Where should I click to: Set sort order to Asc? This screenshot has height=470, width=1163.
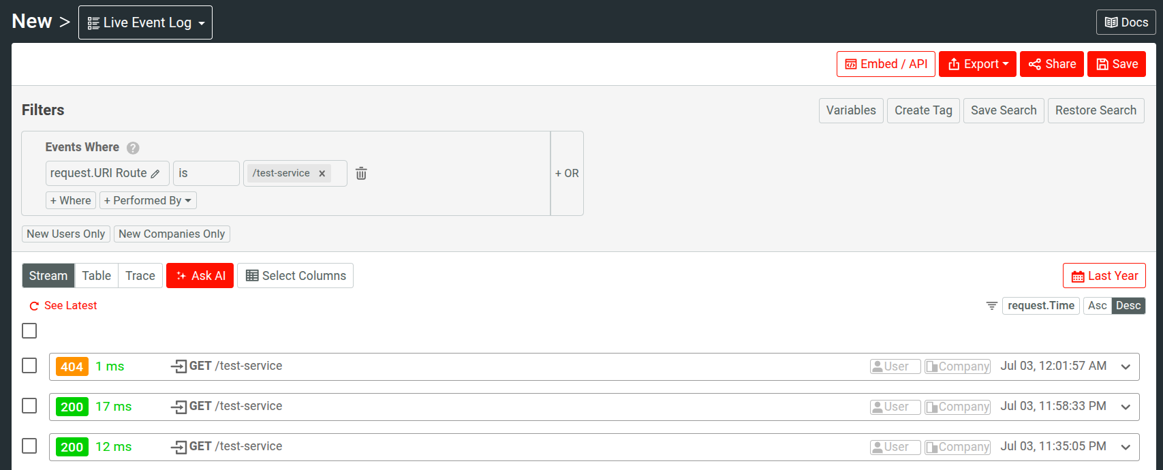tap(1097, 306)
